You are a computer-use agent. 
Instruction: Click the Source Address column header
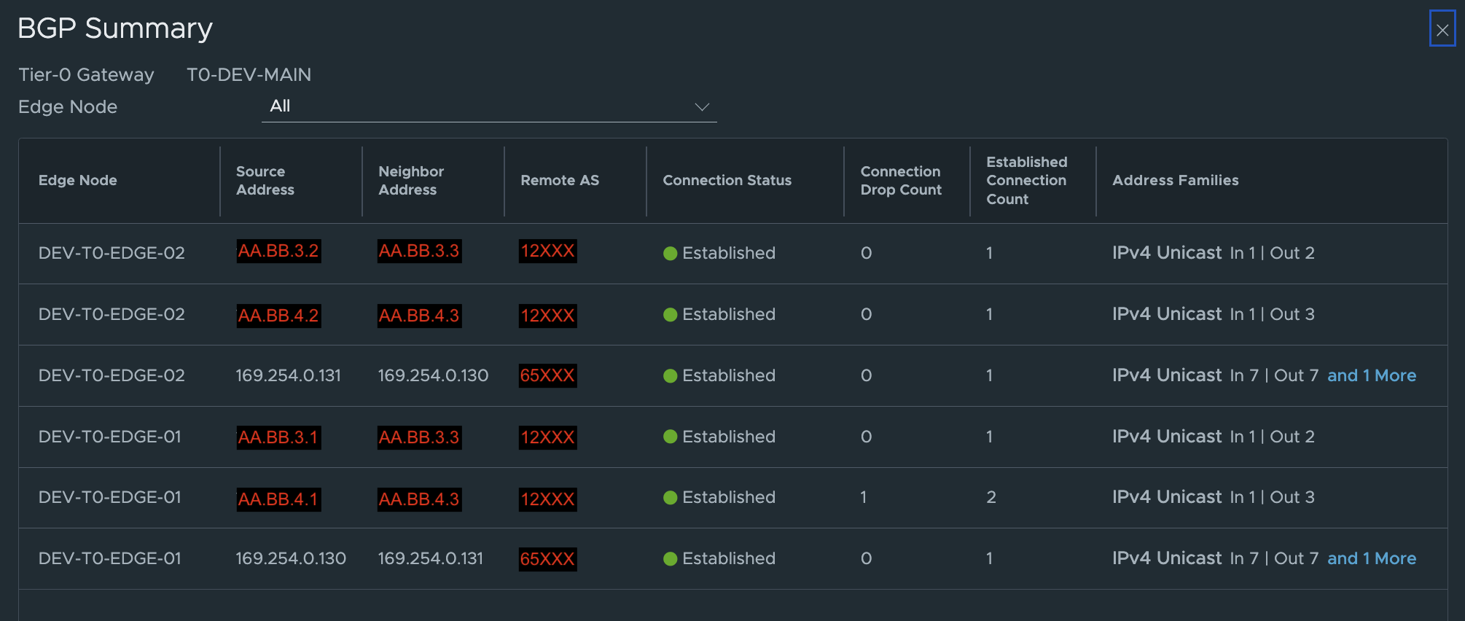point(265,181)
